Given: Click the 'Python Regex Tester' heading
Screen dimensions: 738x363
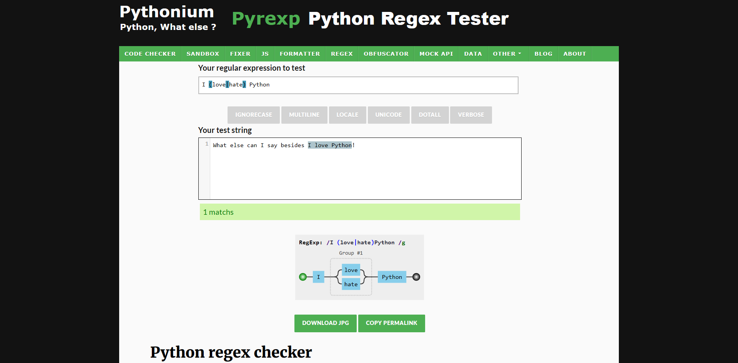Looking at the screenshot, I should click(409, 19).
